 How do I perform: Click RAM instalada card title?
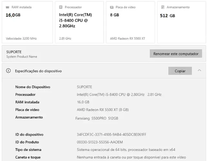22,7
